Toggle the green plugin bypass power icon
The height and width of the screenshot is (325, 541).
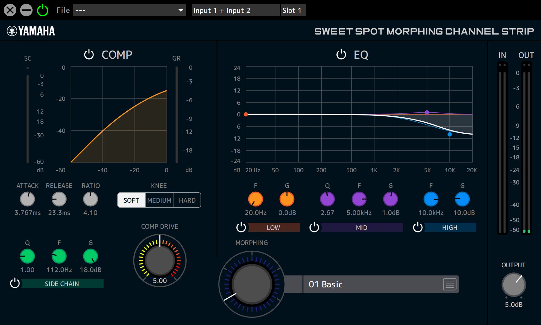pos(43,10)
